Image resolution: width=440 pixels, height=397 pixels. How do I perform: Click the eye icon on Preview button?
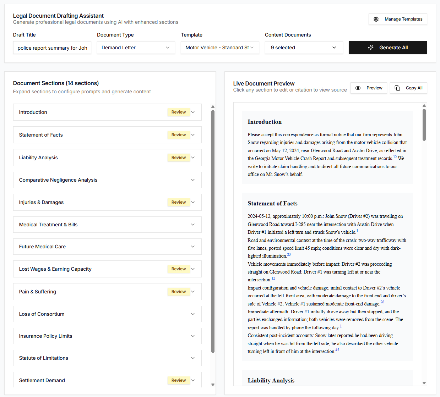(x=358, y=88)
